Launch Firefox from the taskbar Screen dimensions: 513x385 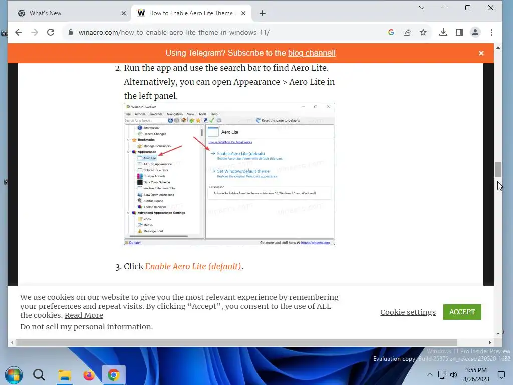coord(89,375)
